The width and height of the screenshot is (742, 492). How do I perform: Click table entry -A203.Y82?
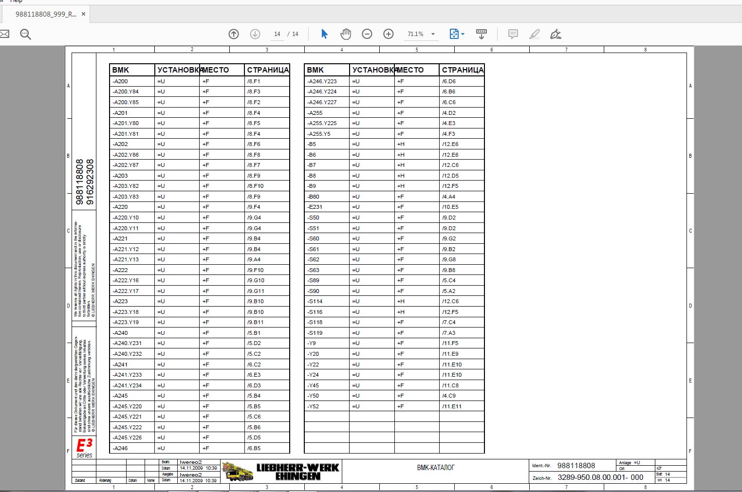pyautogui.click(x=126, y=186)
